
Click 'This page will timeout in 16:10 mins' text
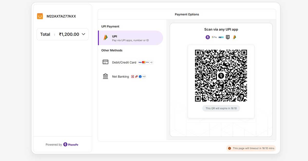(x=254, y=148)
